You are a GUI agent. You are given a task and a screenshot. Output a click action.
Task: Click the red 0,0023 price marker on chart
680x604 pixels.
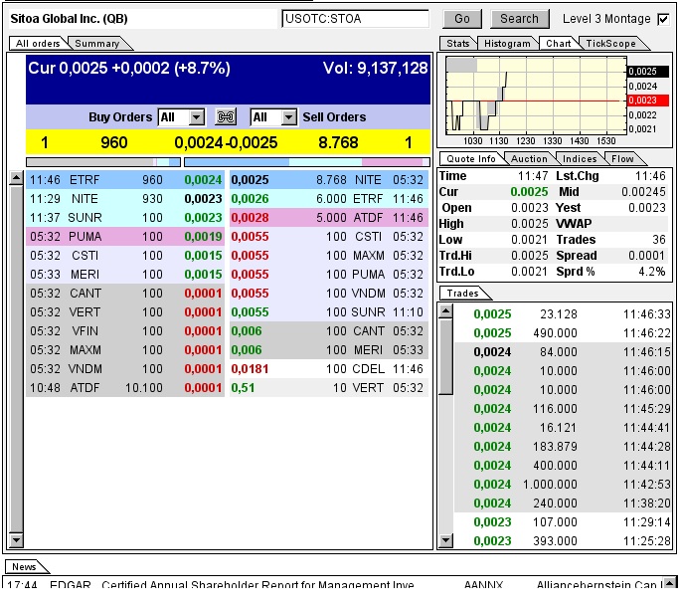point(646,101)
